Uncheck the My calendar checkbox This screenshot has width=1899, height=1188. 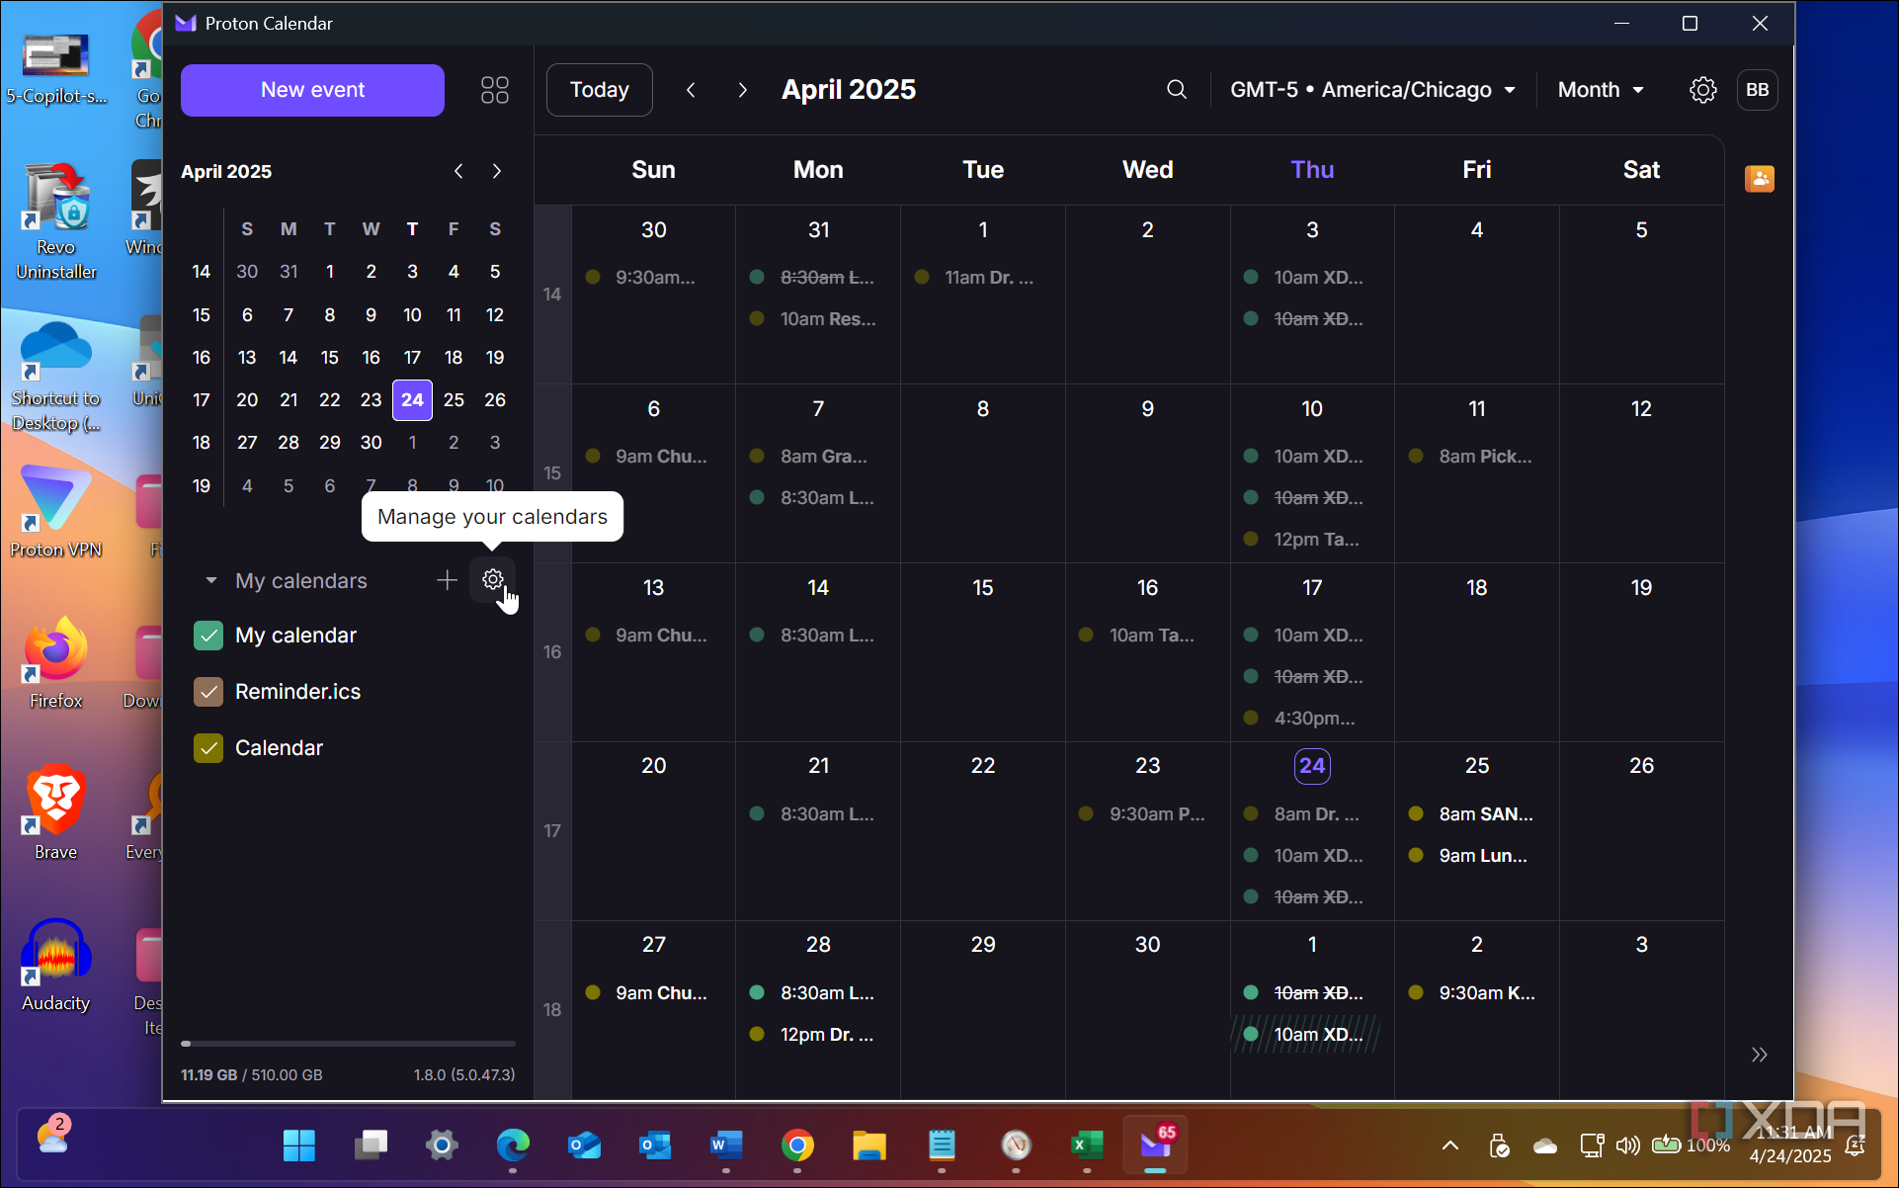pyautogui.click(x=208, y=636)
